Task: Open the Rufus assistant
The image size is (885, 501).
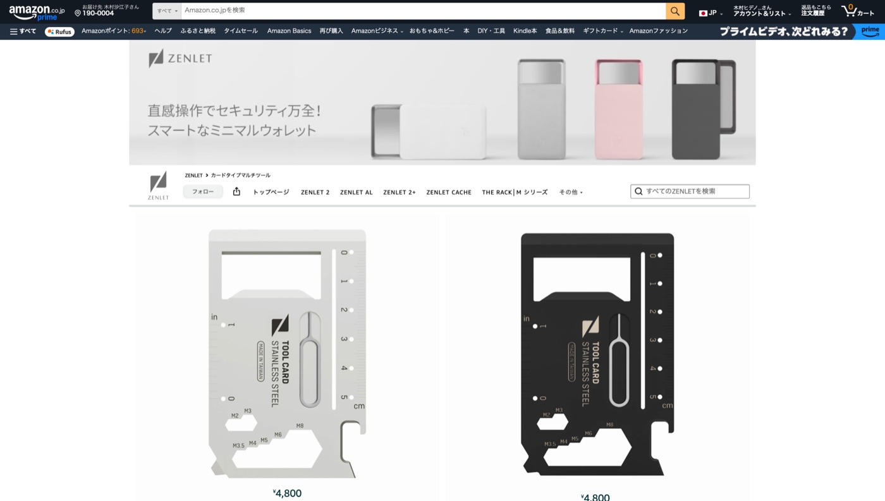Action: pos(59,32)
